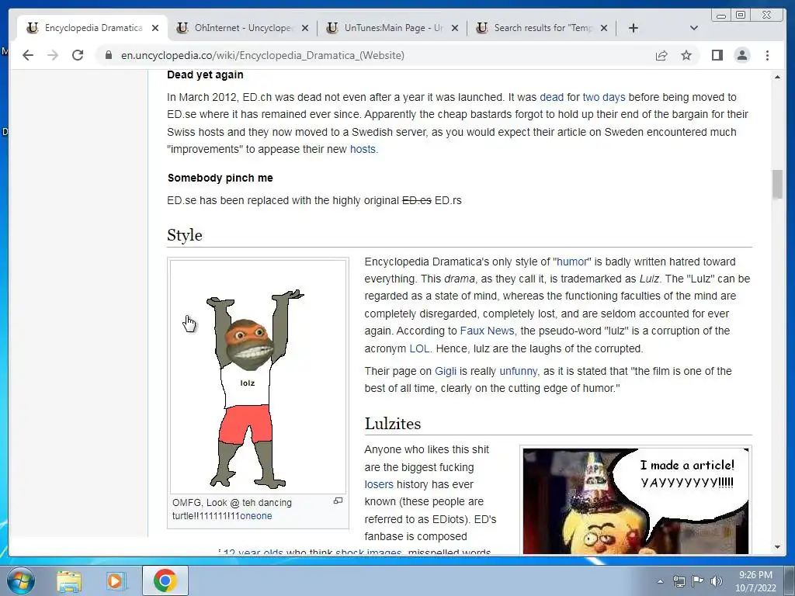
Task: Open the "hosts" link
Action: [x=363, y=150]
